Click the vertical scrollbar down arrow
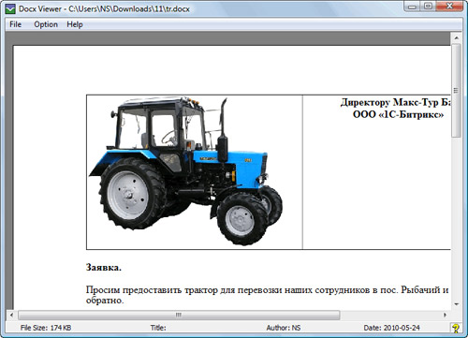This screenshot has height=338, width=468. pyautogui.click(x=456, y=304)
